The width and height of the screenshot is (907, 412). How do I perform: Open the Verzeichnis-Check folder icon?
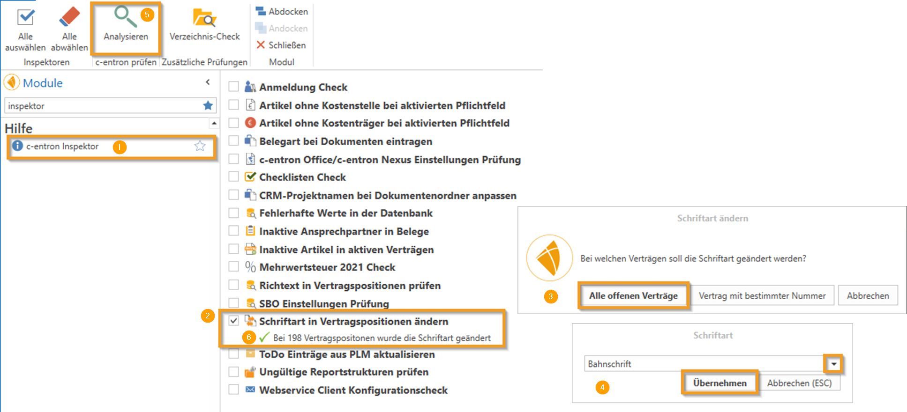204,18
